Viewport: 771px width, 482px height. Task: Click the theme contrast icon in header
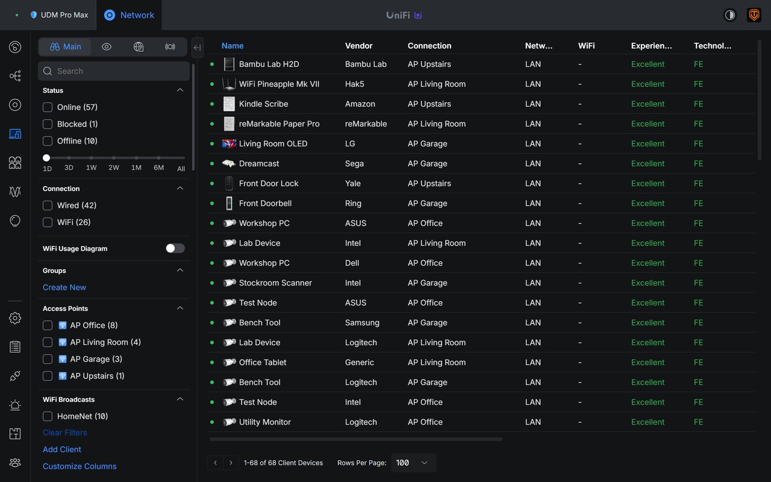(730, 15)
